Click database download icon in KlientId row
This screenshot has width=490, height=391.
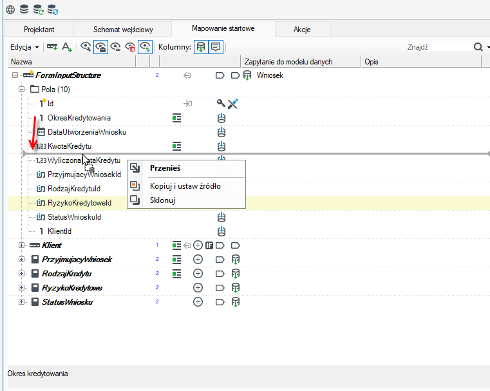click(x=221, y=231)
